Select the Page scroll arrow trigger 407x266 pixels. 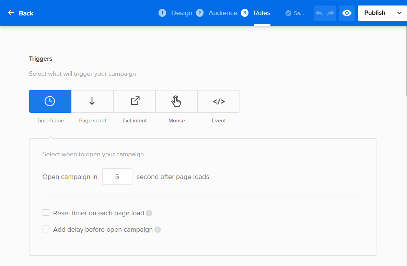coord(92,101)
